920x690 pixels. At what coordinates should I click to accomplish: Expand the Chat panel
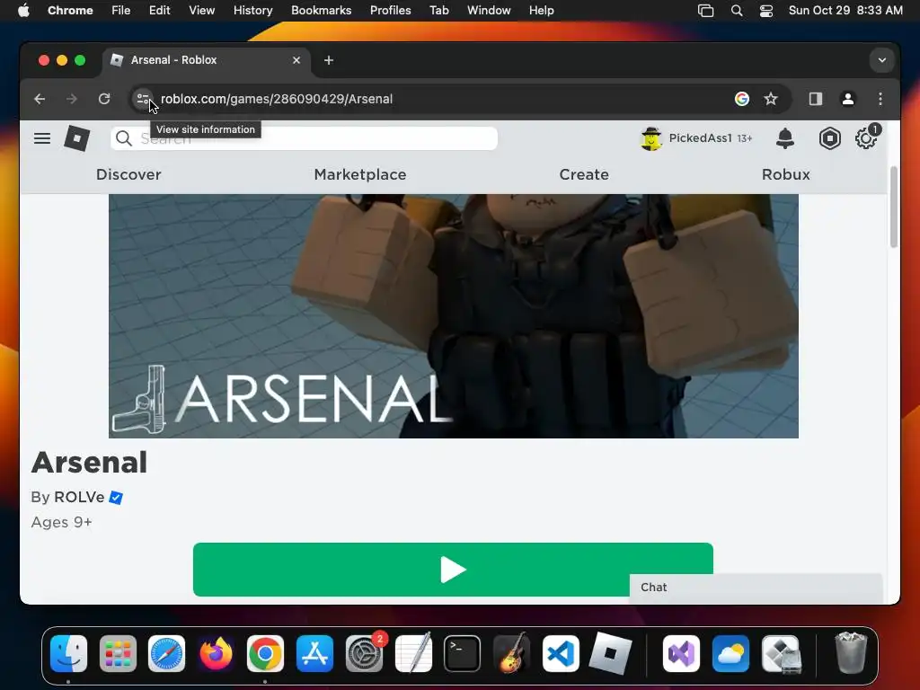coord(756,588)
